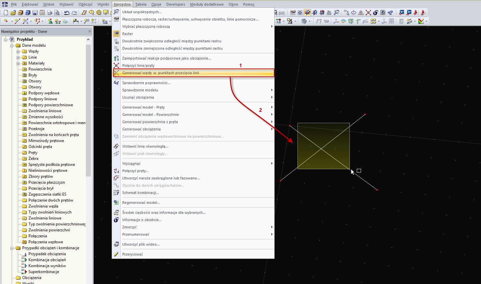Viewport: 481px width, 284px height.
Task: Click the object info icon in toolbar
Action: [x=375, y=13]
